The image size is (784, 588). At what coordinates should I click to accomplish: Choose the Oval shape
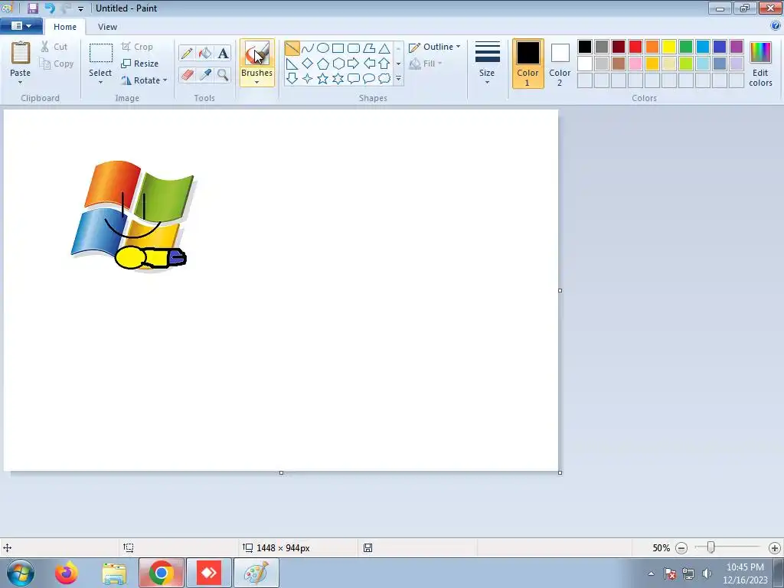[323, 48]
